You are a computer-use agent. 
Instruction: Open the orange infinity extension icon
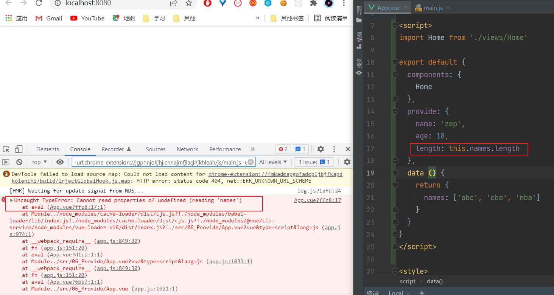pyautogui.click(x=253, y=3)
